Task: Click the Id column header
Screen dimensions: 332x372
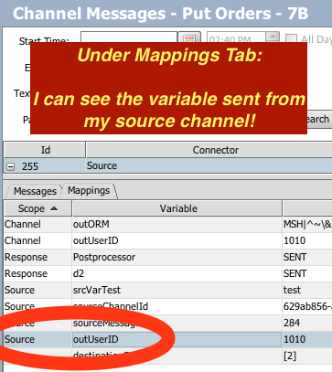Action: pos(45,150)
